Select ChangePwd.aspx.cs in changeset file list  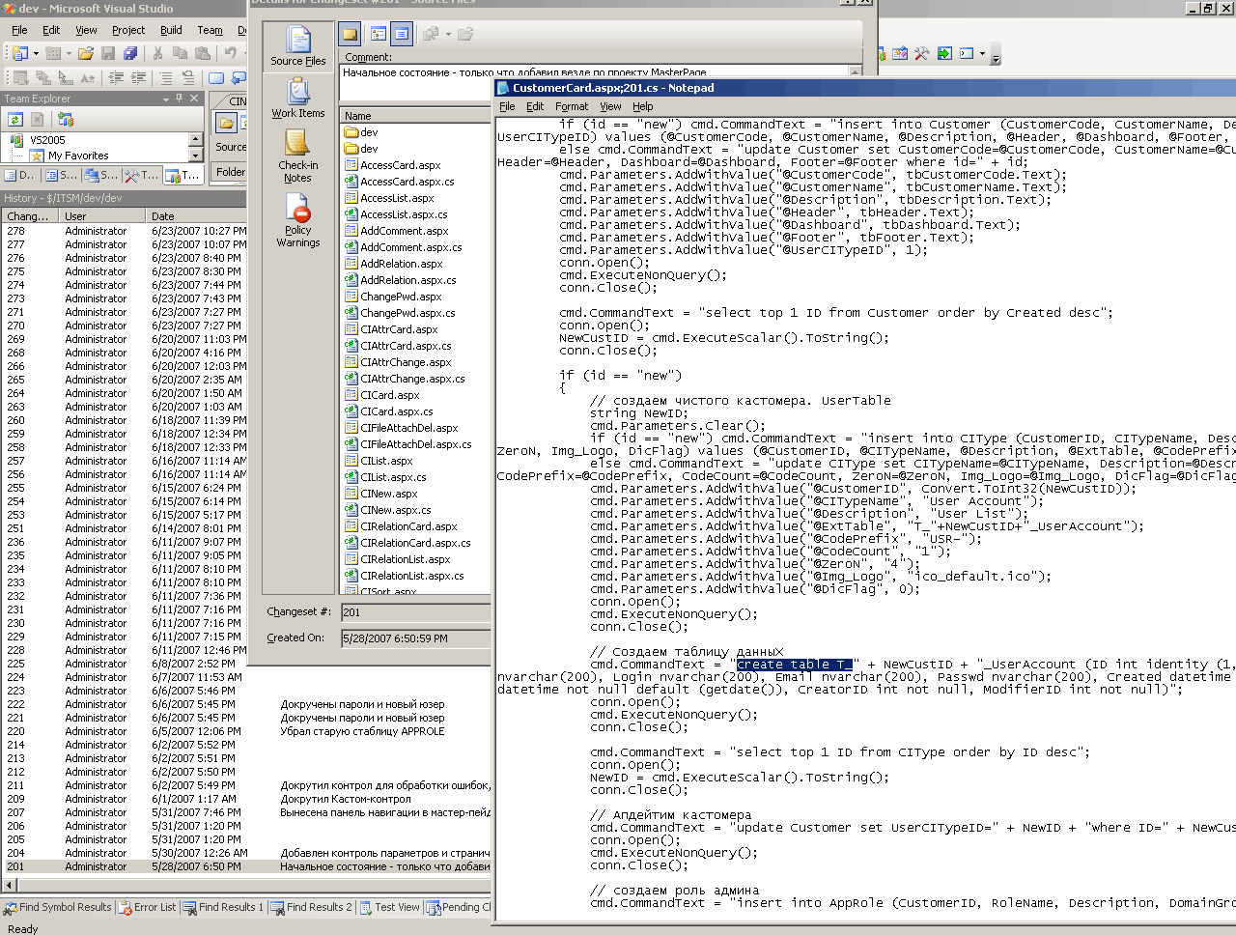[407, 313]
